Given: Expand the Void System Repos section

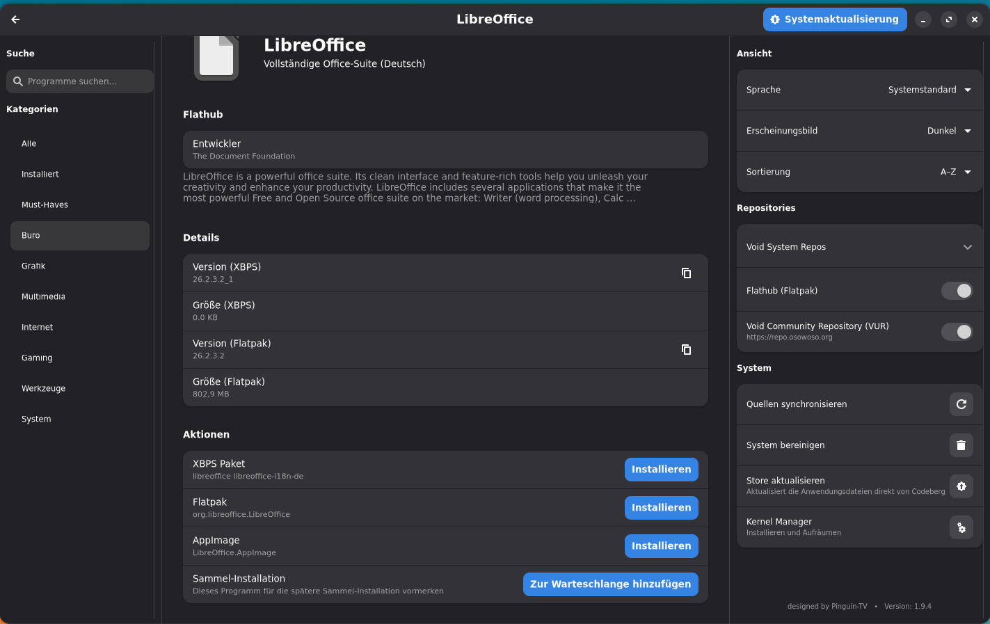Looking at the screenshot, I should 860,247.
